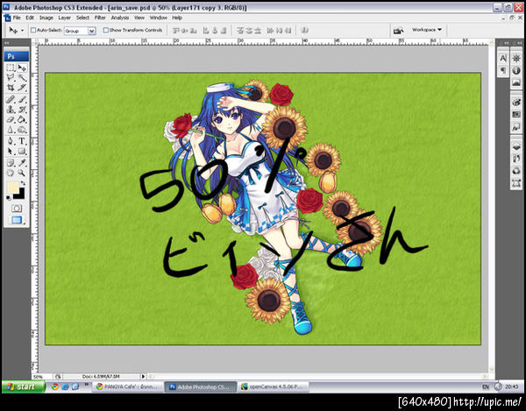The image size is (526, 411).
Task: Open the Select menu
Action: click(x=82, y=18)
